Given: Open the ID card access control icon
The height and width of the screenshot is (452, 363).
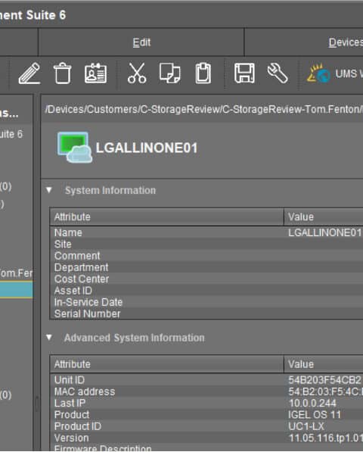Looking at the screenshot, I should tap(95, 73).
